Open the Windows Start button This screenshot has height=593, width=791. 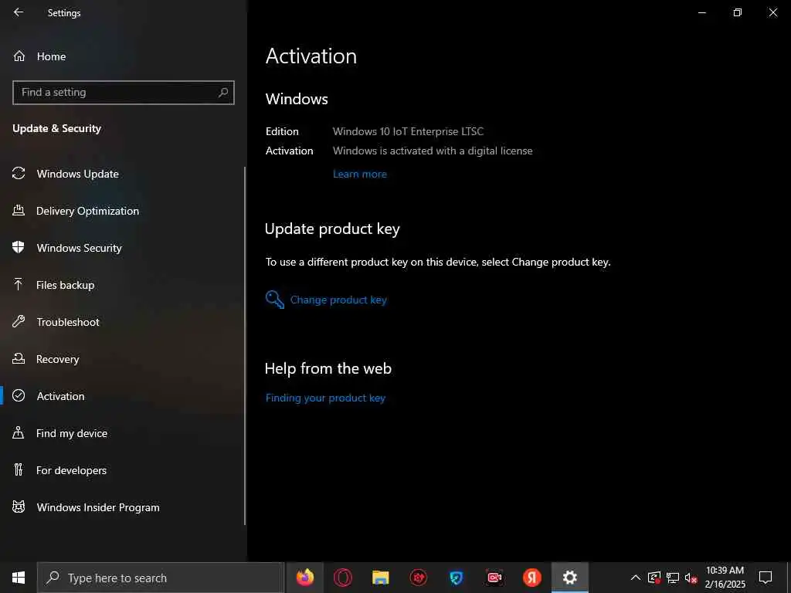(19, 578)
